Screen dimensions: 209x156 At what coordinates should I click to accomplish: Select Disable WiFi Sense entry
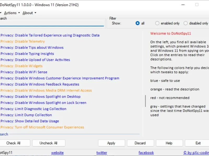(x=24, y=72)
